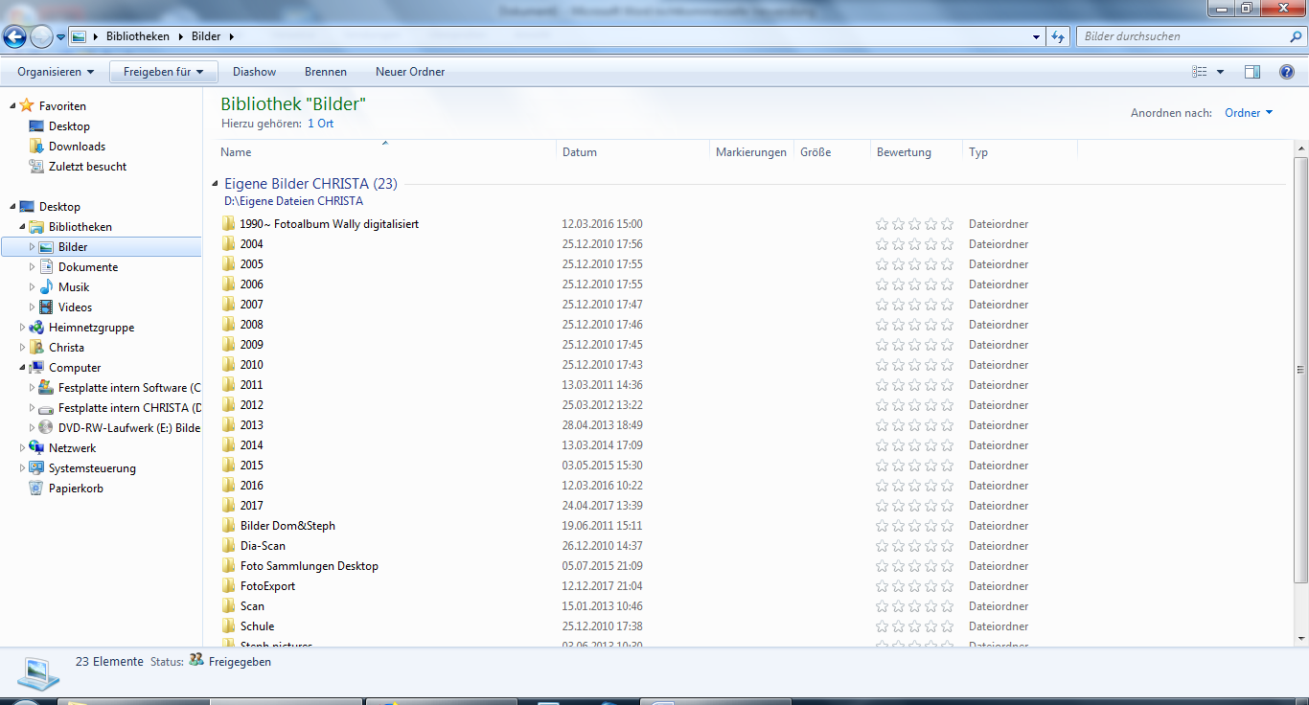1309x705 pixels.
Task: Open the Anordnen nach Ordner dropdown
Action: pos(1249,113)
